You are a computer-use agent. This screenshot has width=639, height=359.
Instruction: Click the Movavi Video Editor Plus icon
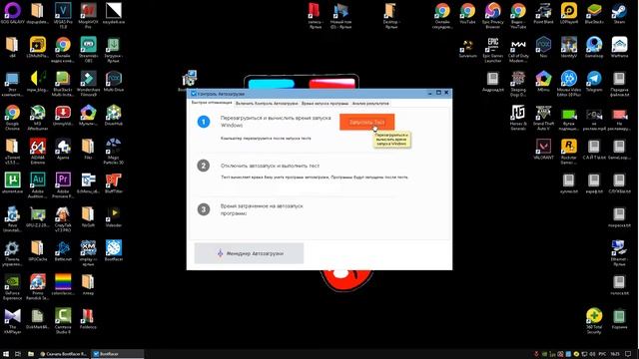(x=568, y=83)
